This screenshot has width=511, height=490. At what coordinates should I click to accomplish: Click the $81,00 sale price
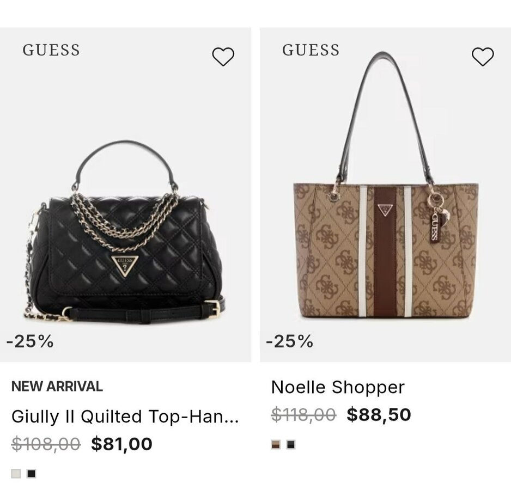pos(121,444)
